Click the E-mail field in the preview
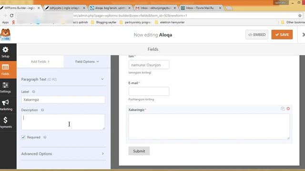The image size is (305, 171). click(149, 91)
